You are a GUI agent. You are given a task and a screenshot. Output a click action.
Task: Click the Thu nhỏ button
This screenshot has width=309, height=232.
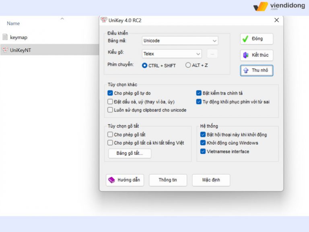point(257,70)
